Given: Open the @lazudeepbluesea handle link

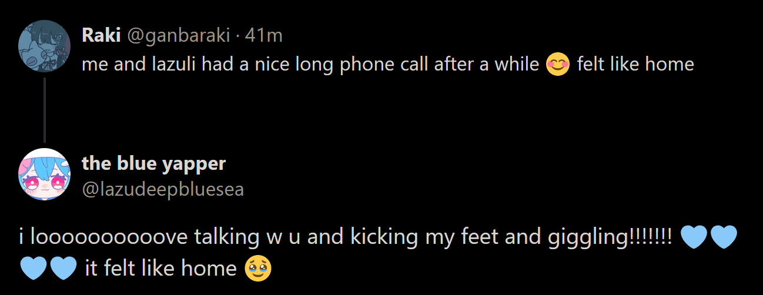Looking at the screenshot, I should pyautogui.click(x=163, y=189).
